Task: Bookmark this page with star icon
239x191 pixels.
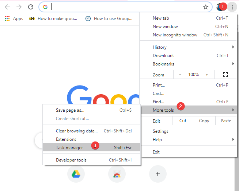Action: tap(206, 7)
